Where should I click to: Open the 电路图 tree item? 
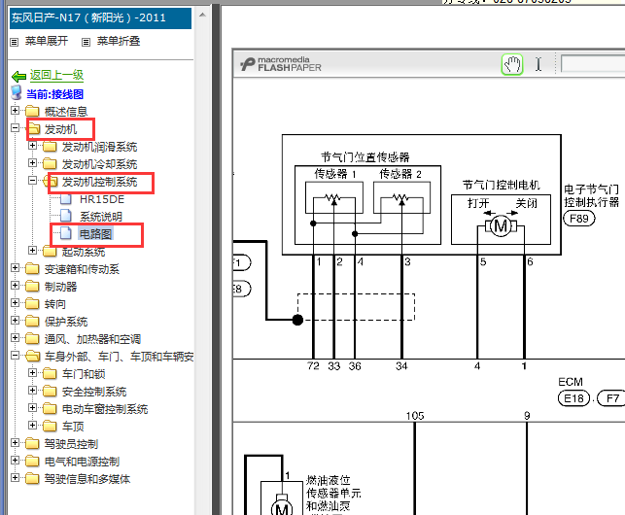click(x=95, y=233)
